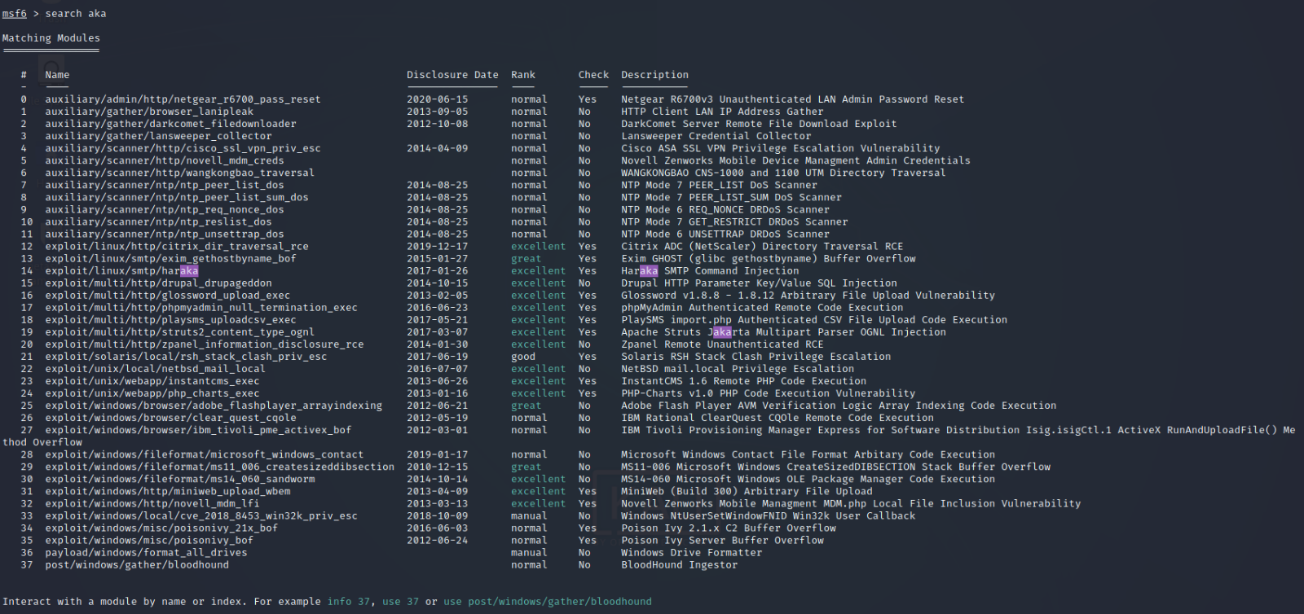Select exploit/windows/misc/poisonivy_21x_bof module name

coord(161,528)
